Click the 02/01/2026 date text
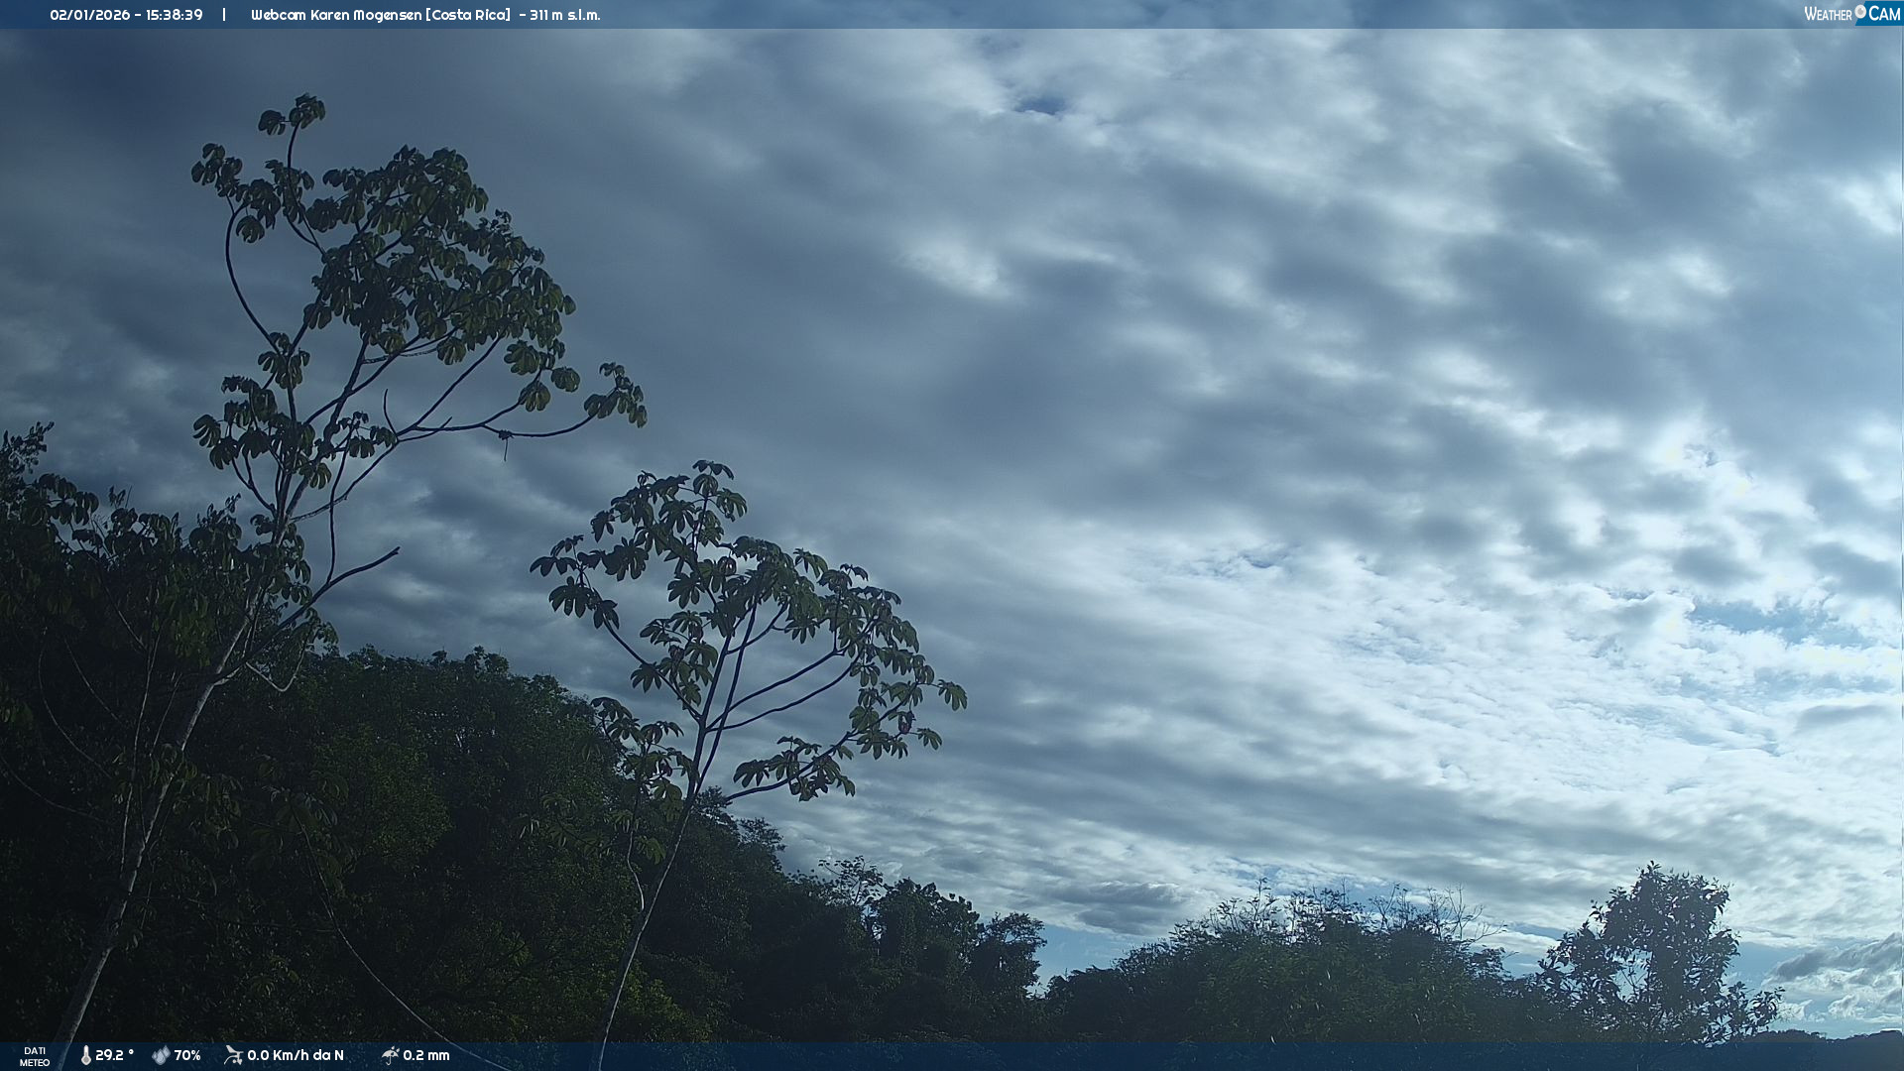 coord(89,15)
